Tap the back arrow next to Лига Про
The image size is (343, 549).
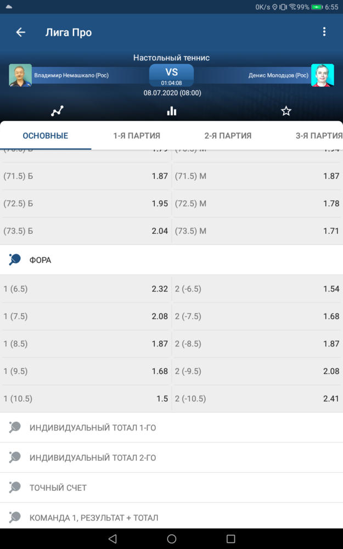tap(21, 32)
